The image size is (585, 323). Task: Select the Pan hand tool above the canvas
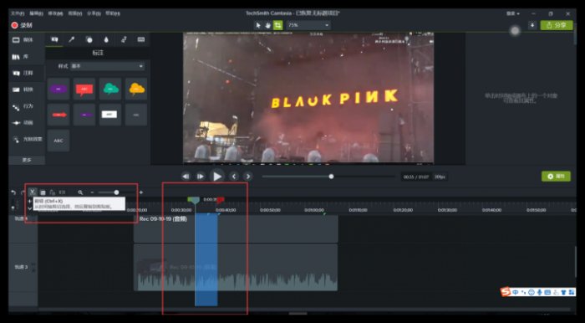(x=268, y=25)
